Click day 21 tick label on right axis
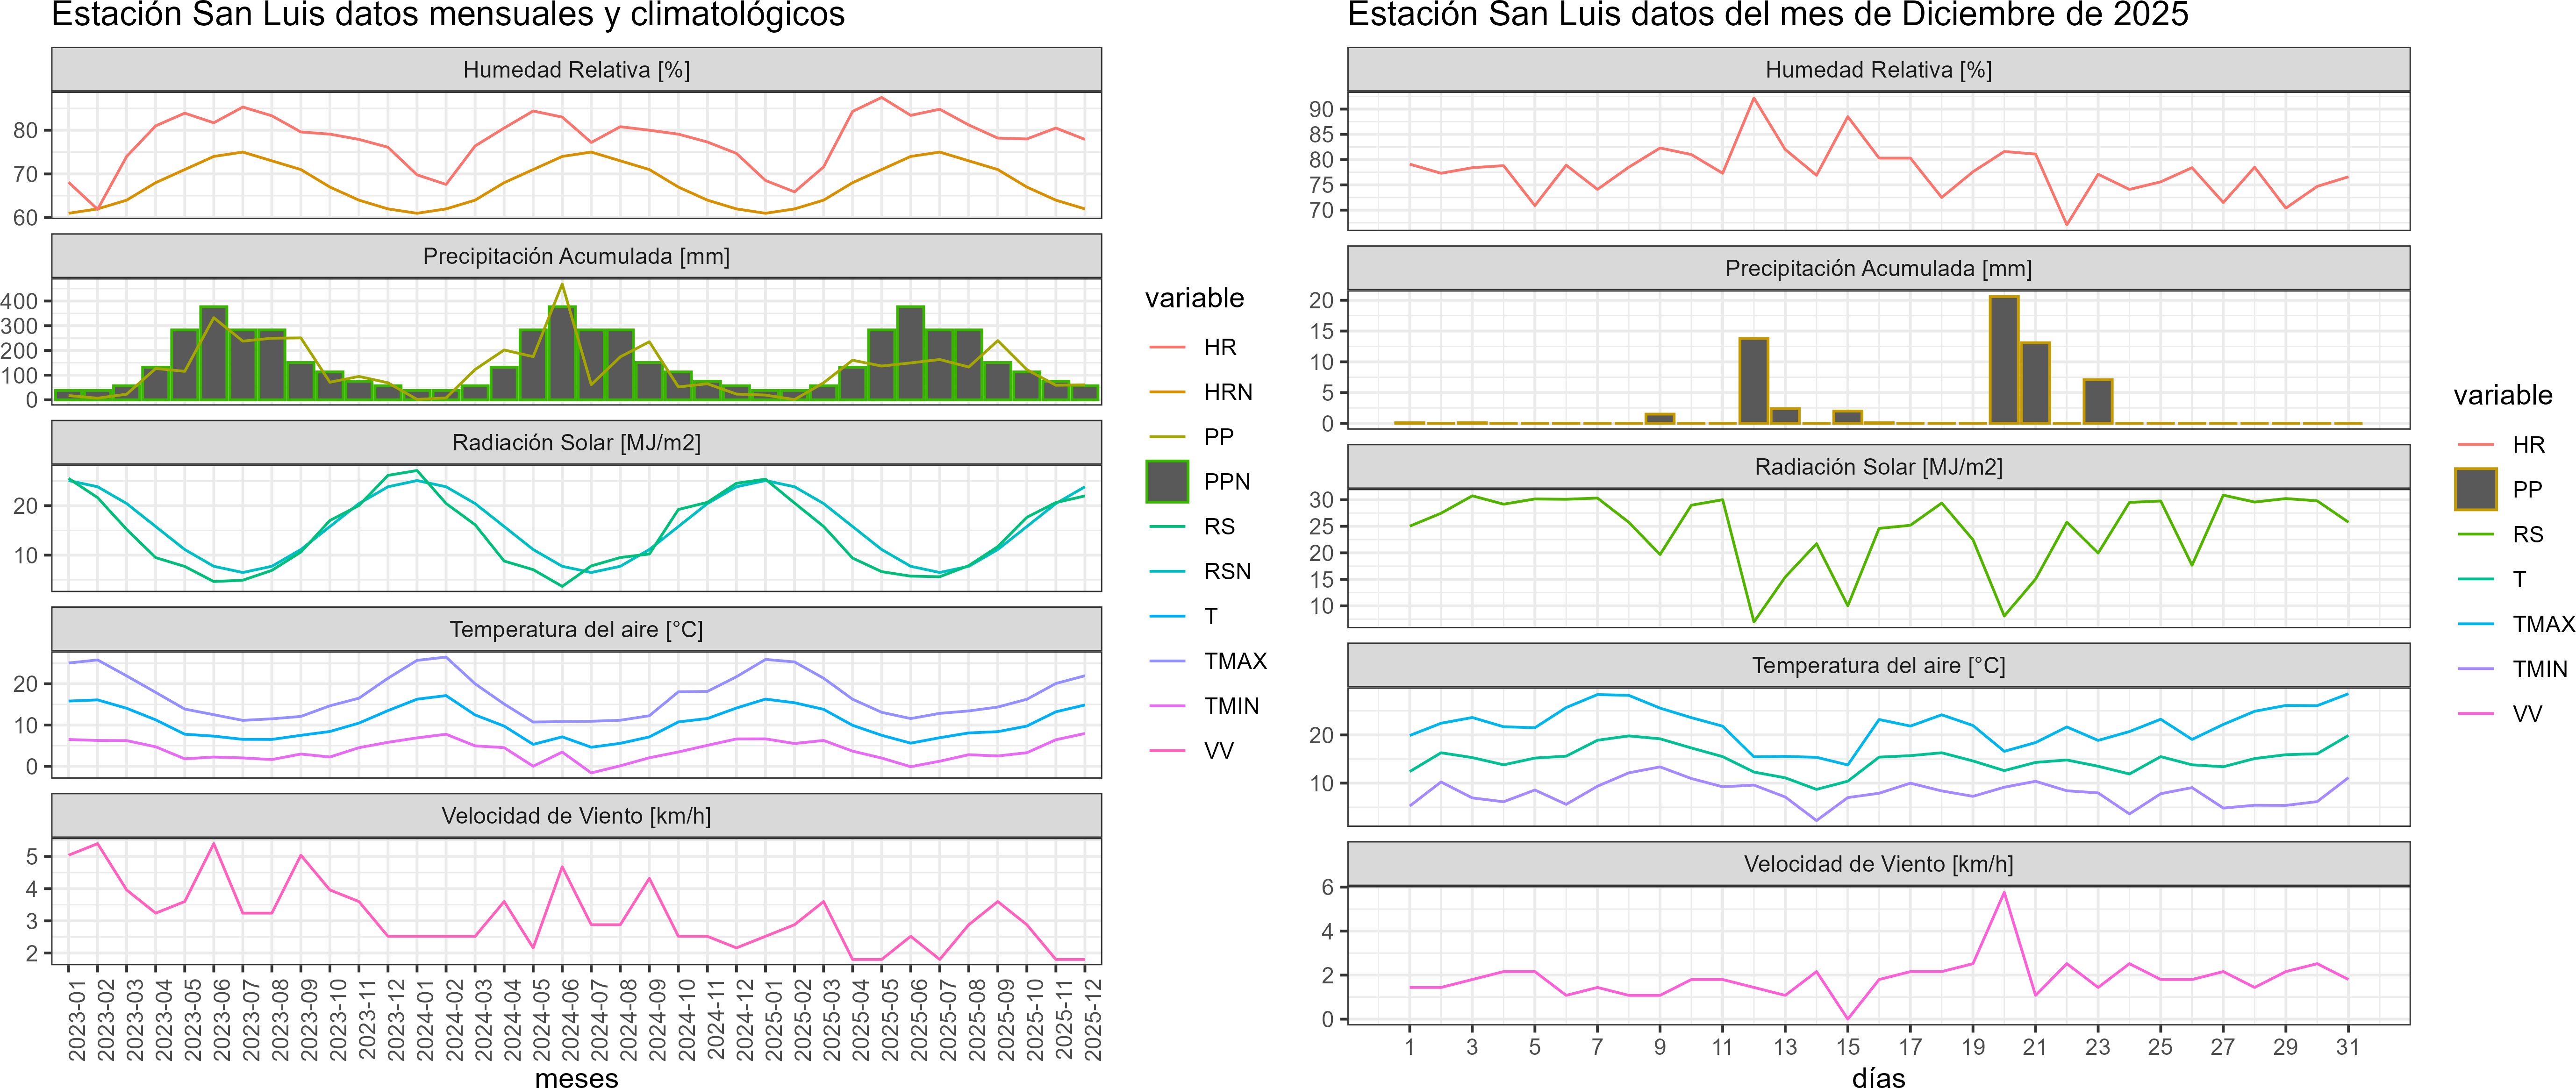 tap(2035, 1047)
